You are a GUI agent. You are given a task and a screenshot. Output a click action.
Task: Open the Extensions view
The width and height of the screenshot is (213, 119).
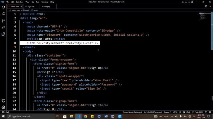(3, 34)
